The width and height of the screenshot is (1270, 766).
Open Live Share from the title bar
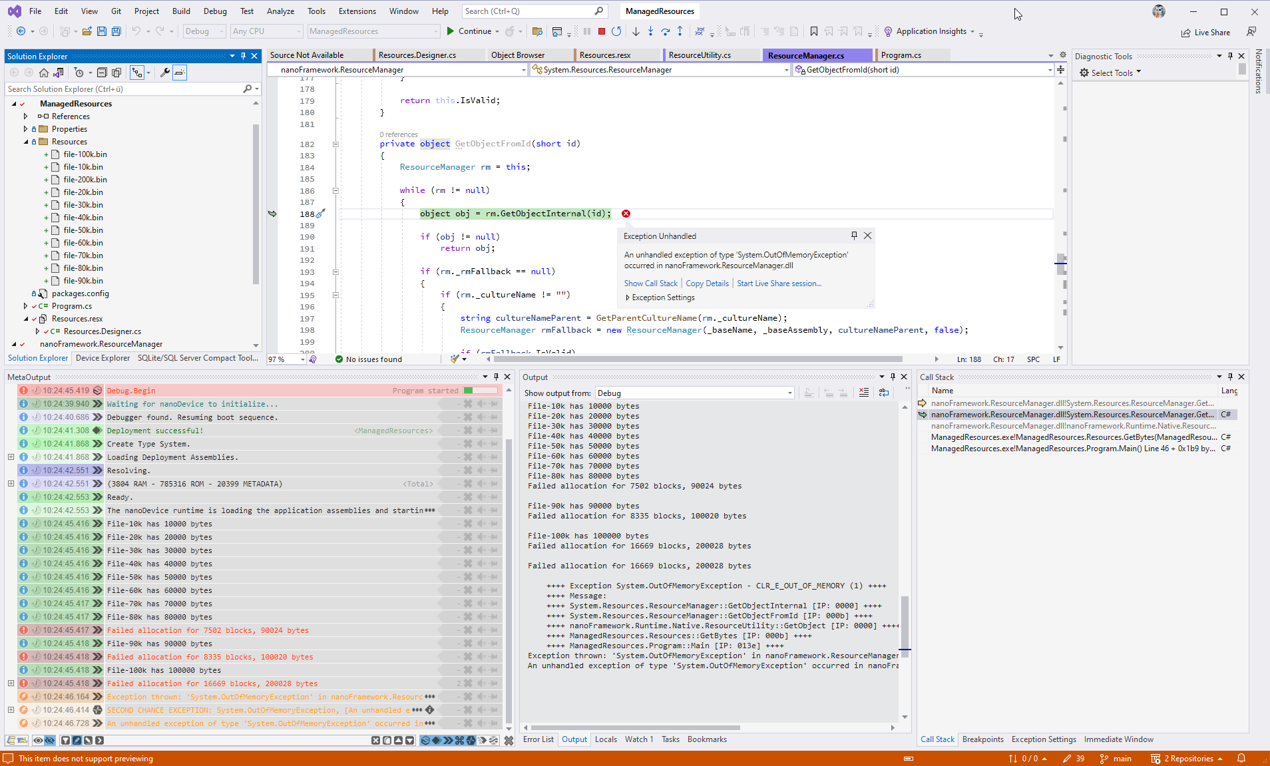[x=1205, y=32]
